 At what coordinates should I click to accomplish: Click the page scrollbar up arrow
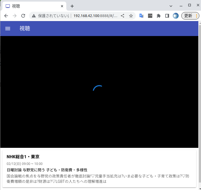[x=200, y=23]
